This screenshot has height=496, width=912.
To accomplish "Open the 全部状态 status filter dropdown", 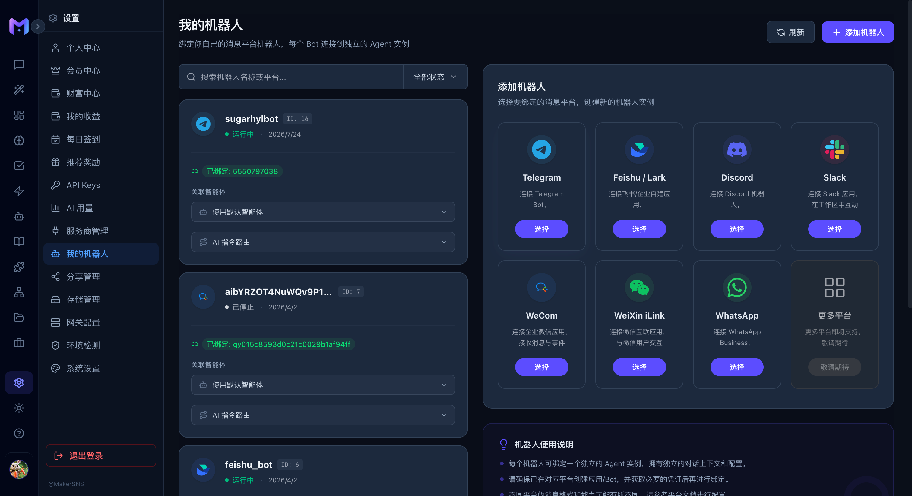I will coord(435,77).
